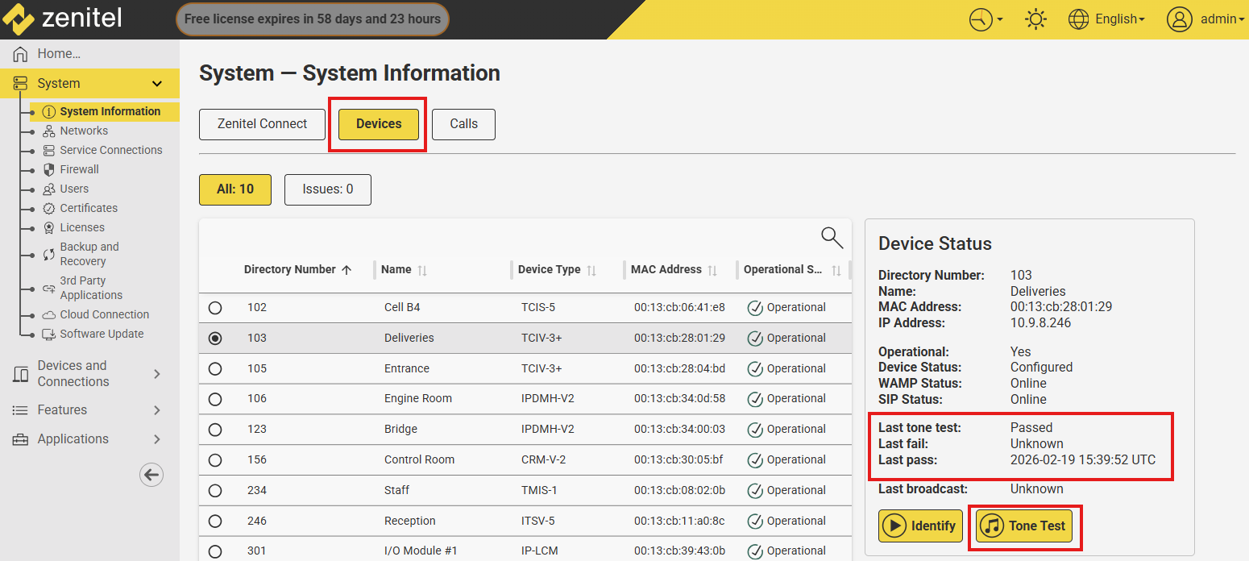Switch to the Zenitel Connect tab

click(x=262, y=124)
